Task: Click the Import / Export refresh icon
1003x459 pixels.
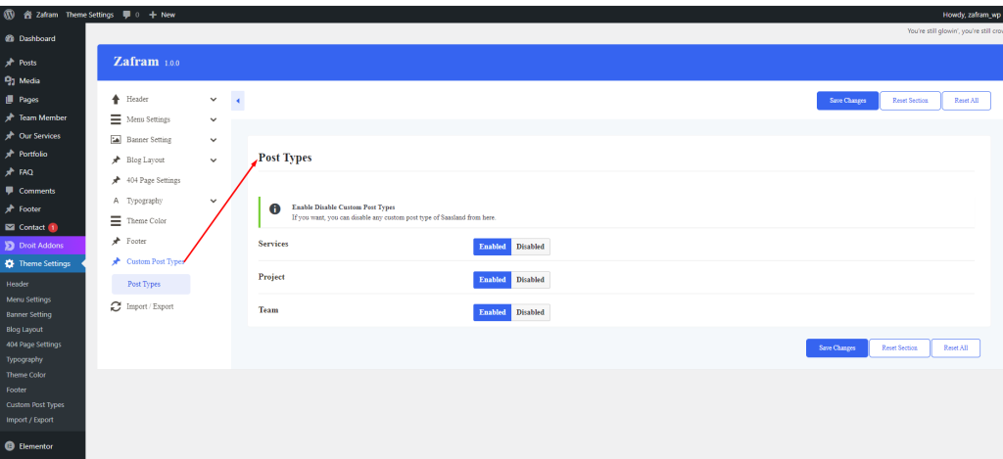Action: [116, 306]
